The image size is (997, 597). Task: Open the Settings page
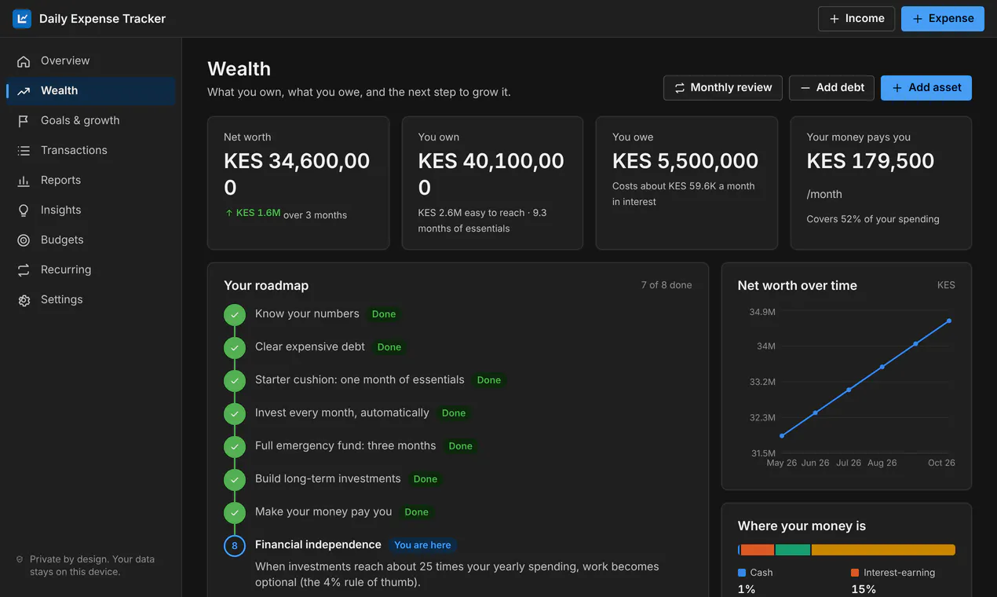[x=91, y=299]
